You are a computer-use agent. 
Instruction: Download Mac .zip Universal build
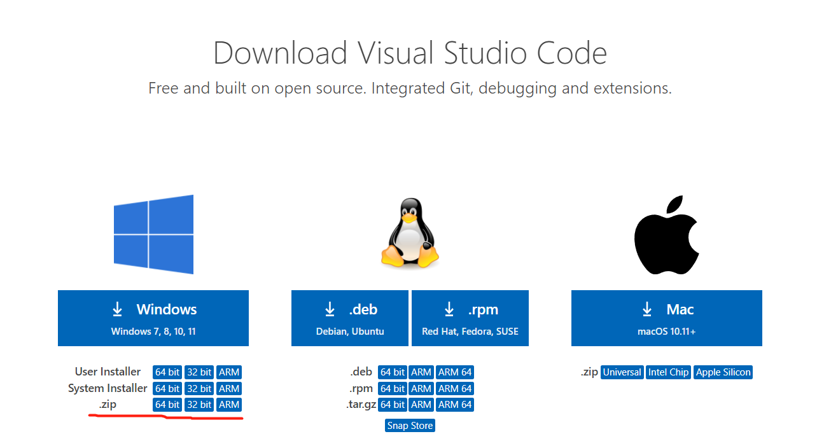pos(622,372)
